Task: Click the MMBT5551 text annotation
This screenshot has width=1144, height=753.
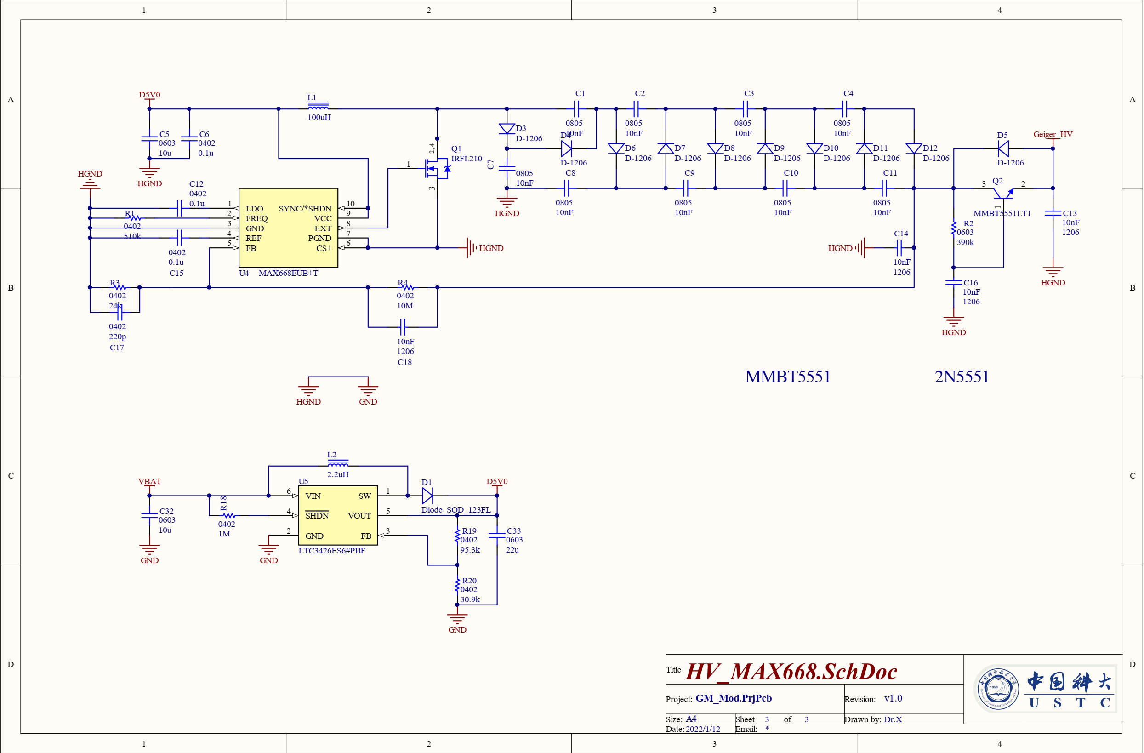Action: click(x=787, y=376)
